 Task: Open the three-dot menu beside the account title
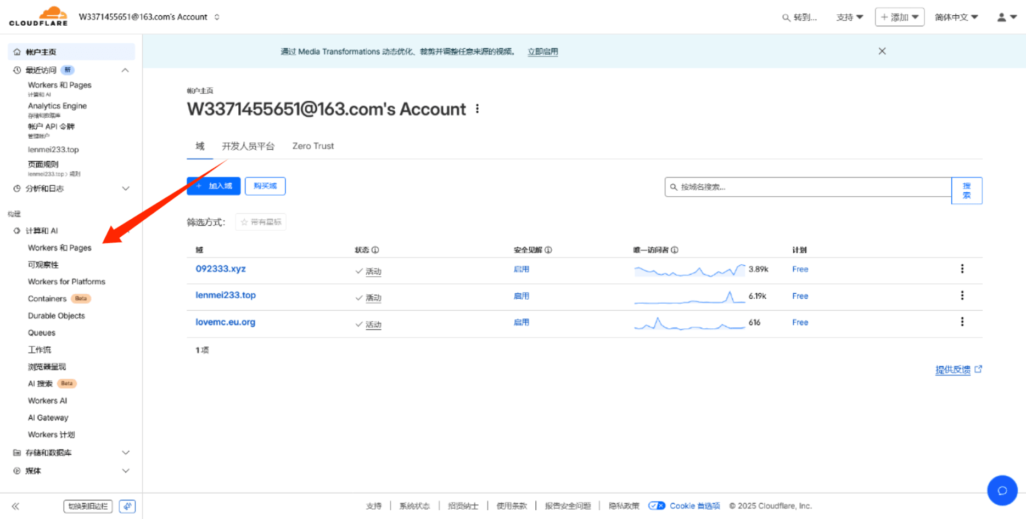pos(477,109)
